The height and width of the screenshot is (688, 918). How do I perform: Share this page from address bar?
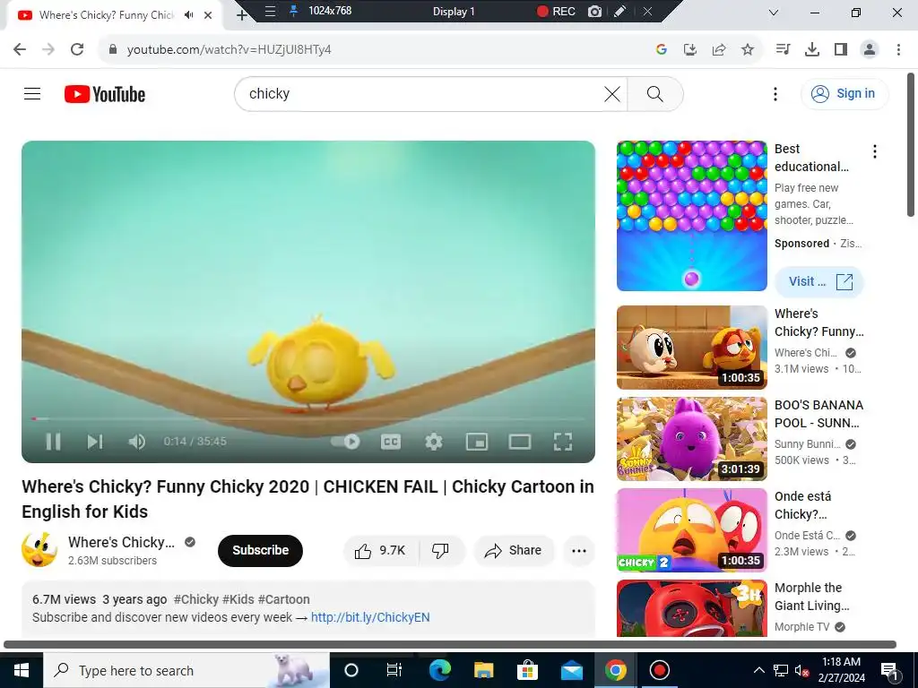coord(719,49)
